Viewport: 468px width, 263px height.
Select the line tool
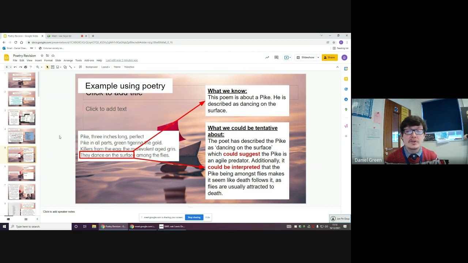(x=71, y=67)
